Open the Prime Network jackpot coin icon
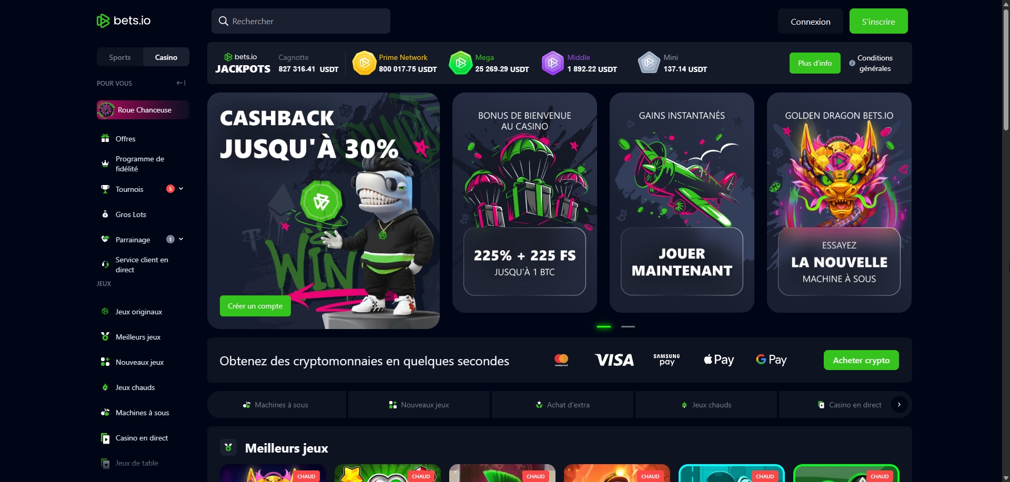This screenshot has width=1010, height=482. click(x=364, y=63)
